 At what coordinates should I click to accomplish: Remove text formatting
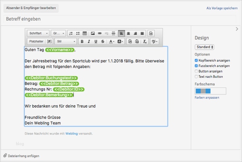(145, 42)
